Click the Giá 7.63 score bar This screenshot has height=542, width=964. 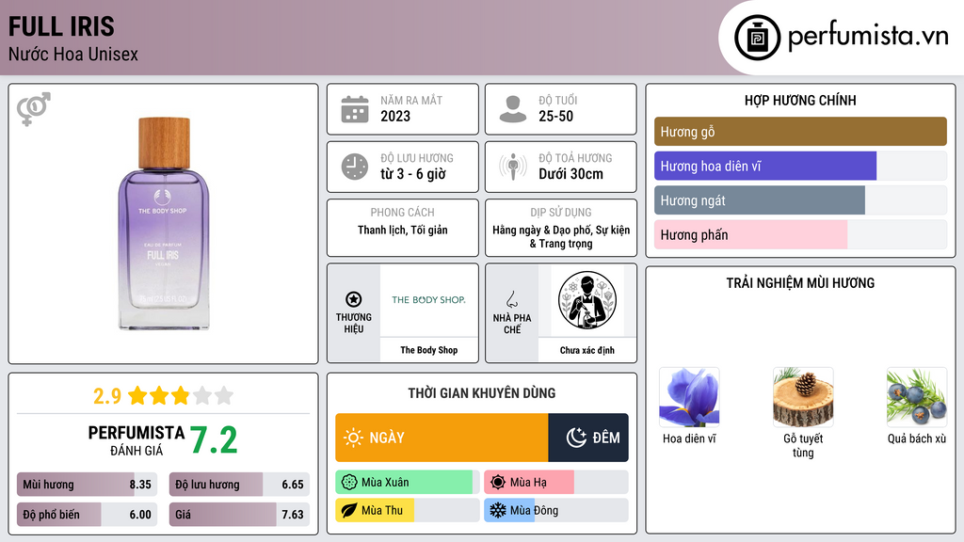(x=239, y=515)
